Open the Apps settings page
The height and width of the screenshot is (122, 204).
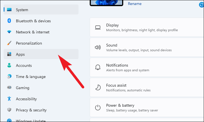click(x=41, y=54)
